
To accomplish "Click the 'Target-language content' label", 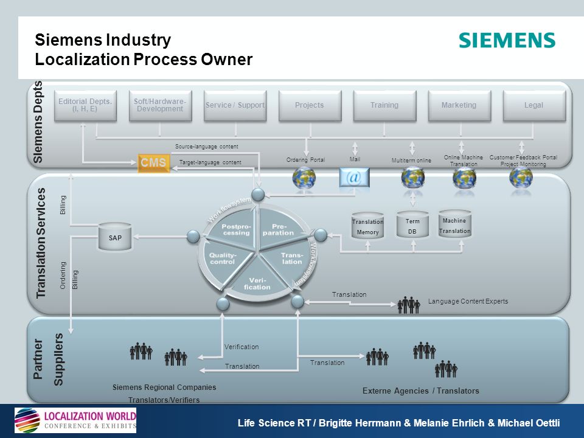I will click(210, 162).
